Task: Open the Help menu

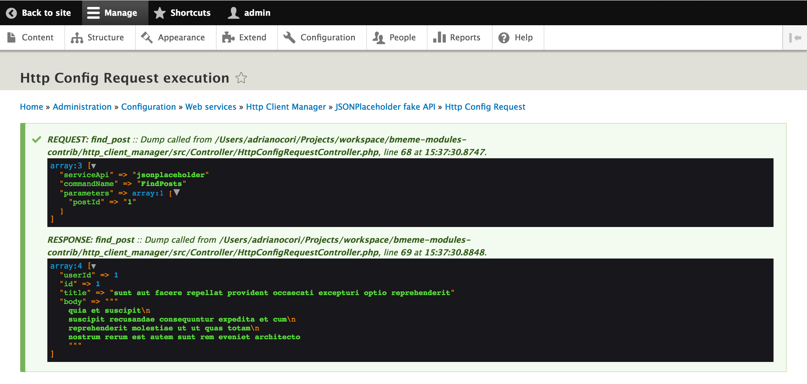Action: [518, 38]
